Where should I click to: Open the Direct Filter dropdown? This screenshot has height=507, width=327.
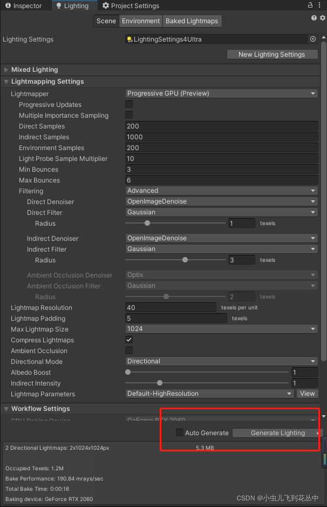click(x=222, y=212)
